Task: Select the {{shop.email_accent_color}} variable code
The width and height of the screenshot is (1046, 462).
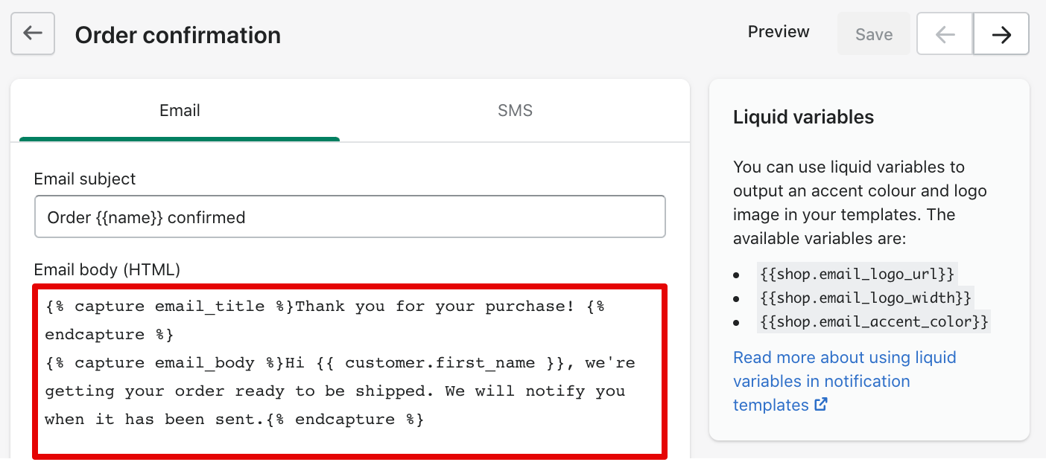Action: click(874, 321)
